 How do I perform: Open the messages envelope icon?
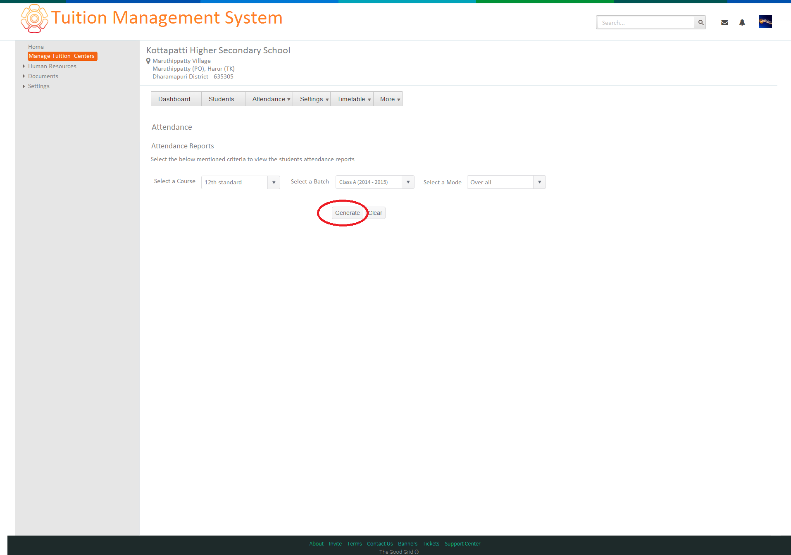(x=724, y=23)
